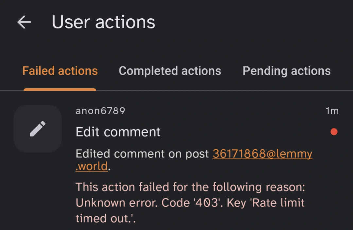Click the pencil edit icon
This screenshot has width=353, height=230.
tap(38, 129)
